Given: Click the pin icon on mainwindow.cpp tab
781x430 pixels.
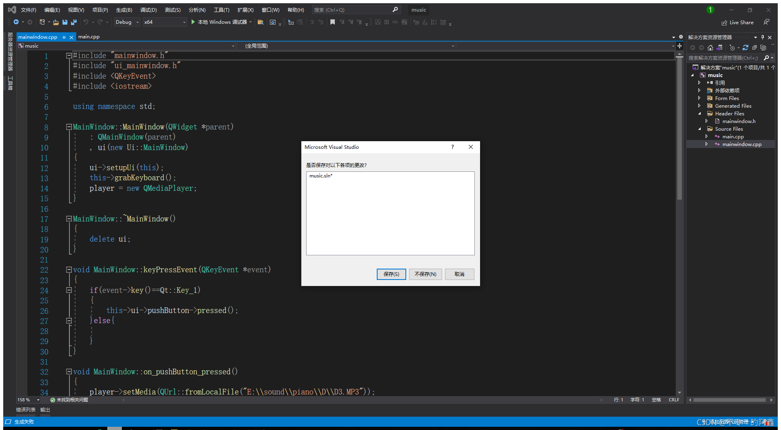Looking at the screenshot, I should [x=64, y=37].
